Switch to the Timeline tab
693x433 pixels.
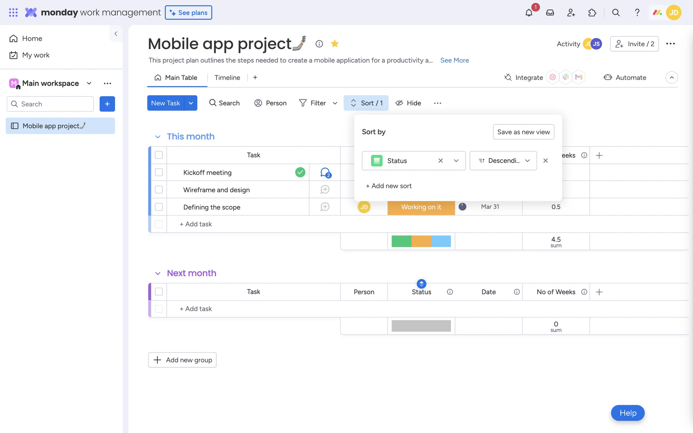tap(227, 78)
